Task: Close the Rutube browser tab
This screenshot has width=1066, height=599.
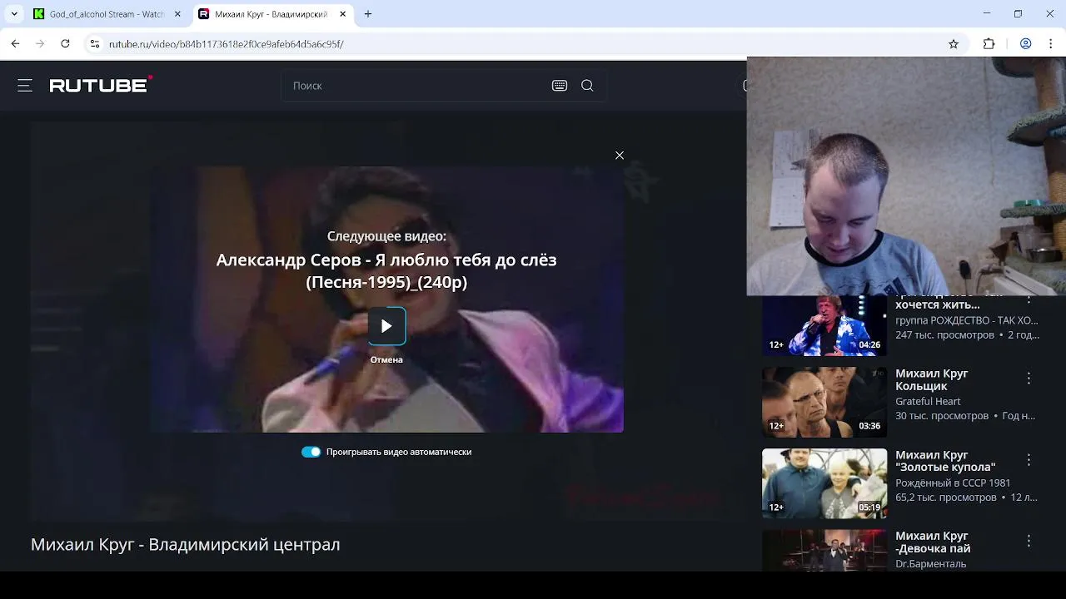Action: [x=341, y=14]
